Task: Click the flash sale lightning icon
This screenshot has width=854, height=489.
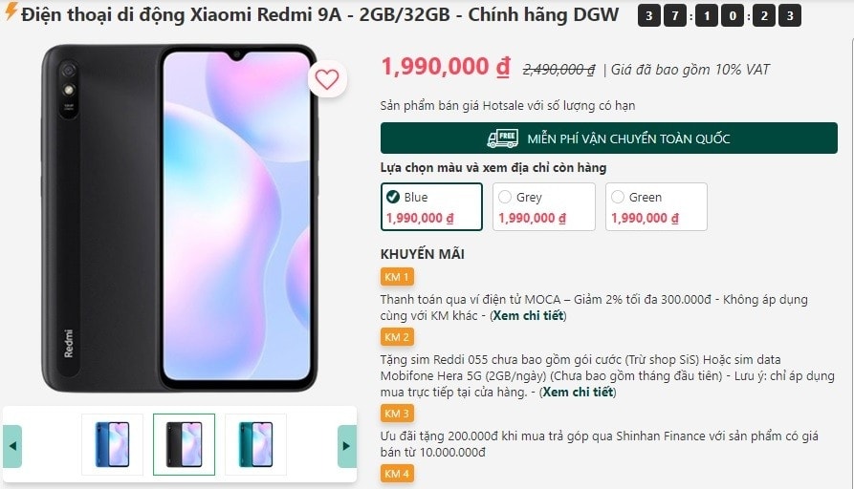Action: (11, 11)
